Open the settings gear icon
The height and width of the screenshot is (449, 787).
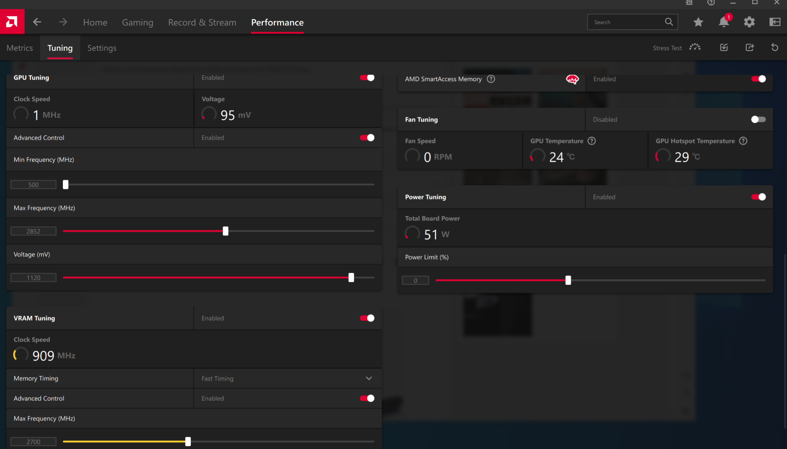point(749,22)
